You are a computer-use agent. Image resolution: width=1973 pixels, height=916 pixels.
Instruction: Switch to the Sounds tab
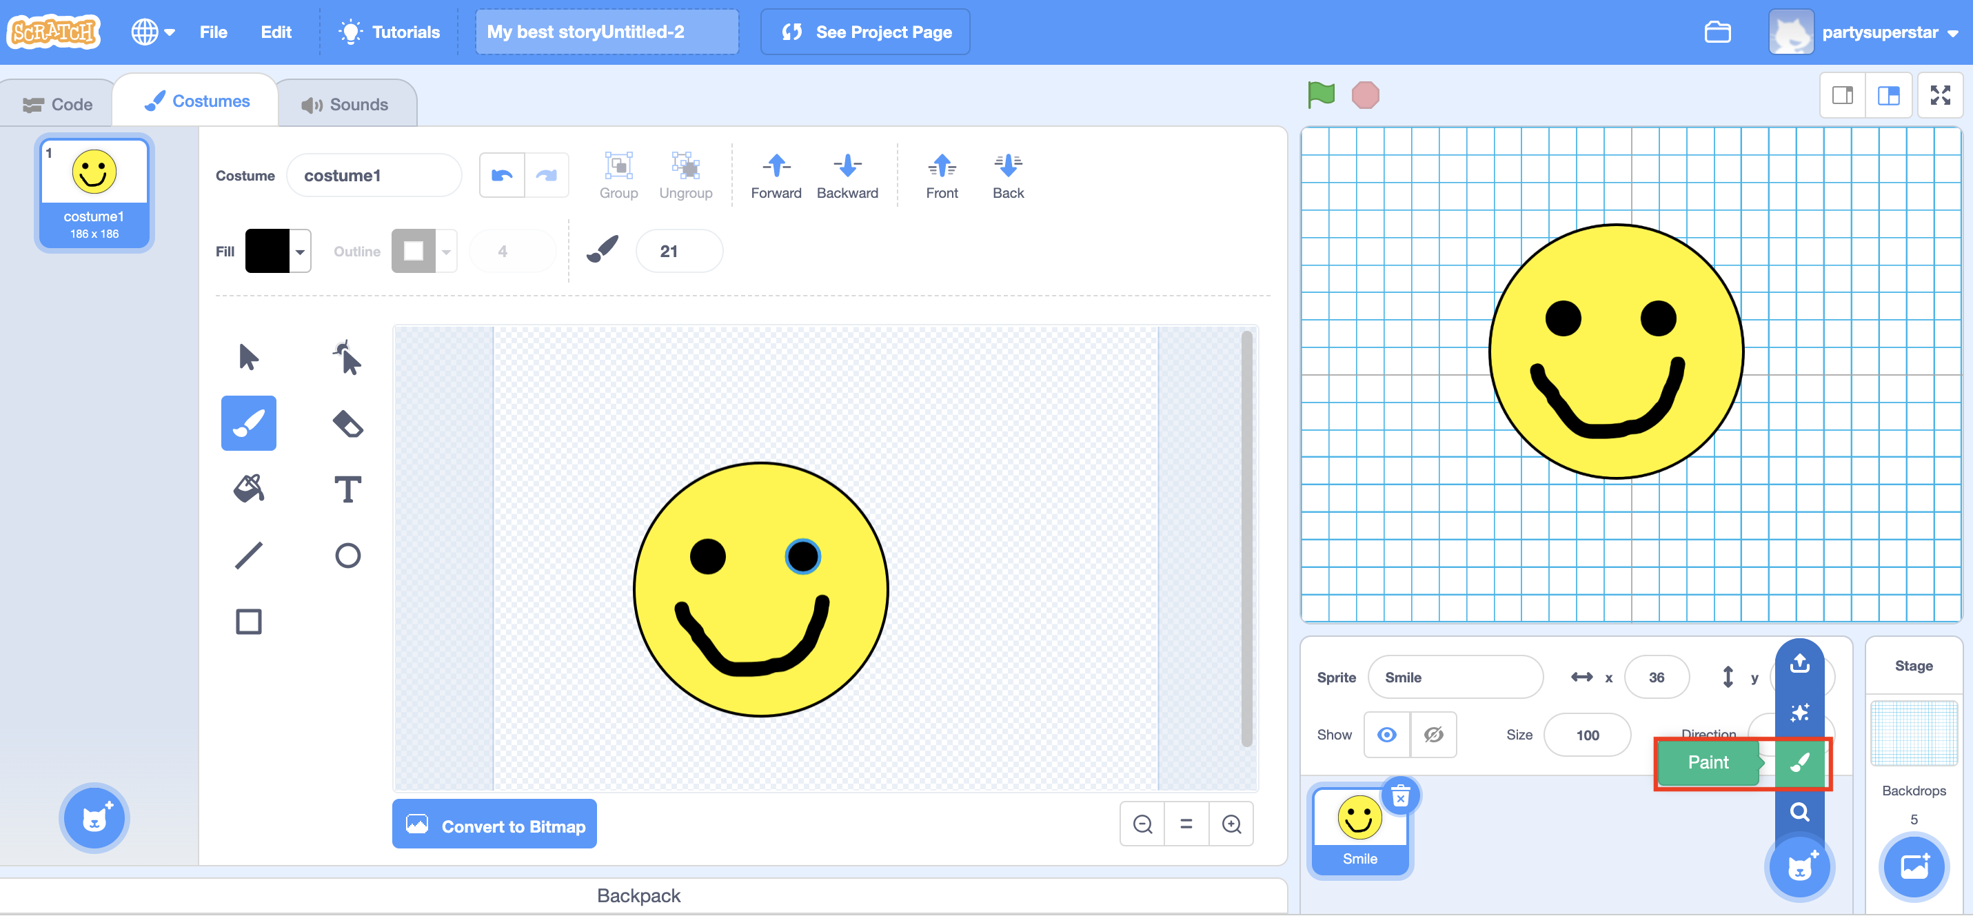[346, 104]
